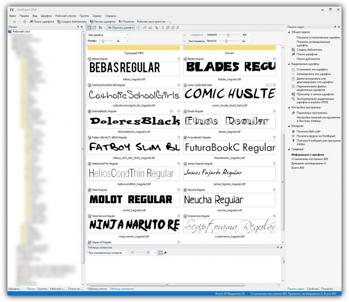Screen dimensions: 349x302
Task: Open the Рабочий список menu
Action: pyautogui.click(x=65, y=16)
